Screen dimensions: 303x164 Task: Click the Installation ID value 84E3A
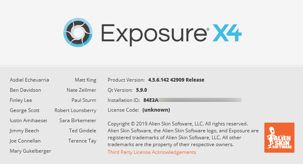[151, 100]
